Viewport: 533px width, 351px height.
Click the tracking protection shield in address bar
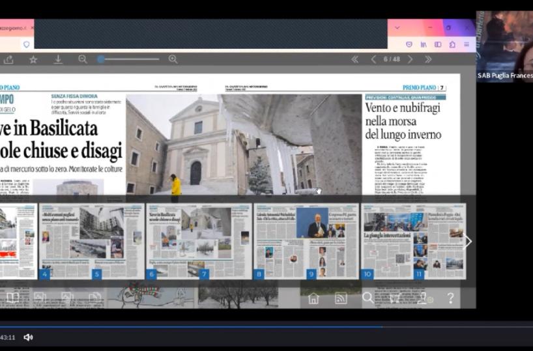27,44
